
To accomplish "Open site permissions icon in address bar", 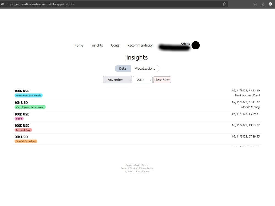I will click(2, 4).
